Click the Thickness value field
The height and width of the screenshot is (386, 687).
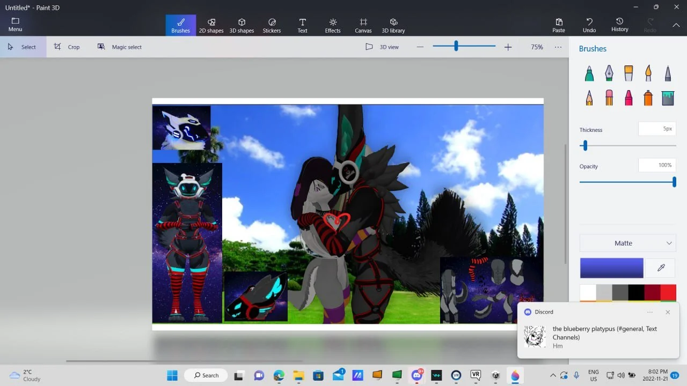[657, 129]
